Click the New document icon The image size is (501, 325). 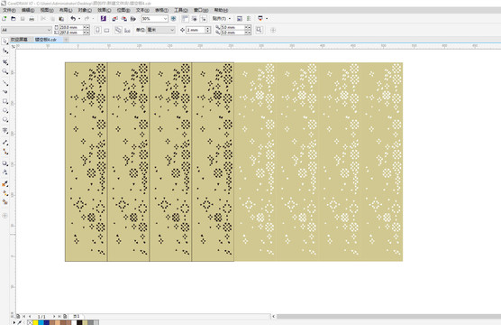[5, 19]
